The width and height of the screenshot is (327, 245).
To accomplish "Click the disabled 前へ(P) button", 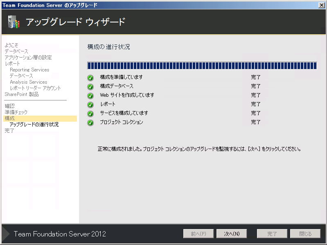I will pyautogui.click(x=198, y=234).
